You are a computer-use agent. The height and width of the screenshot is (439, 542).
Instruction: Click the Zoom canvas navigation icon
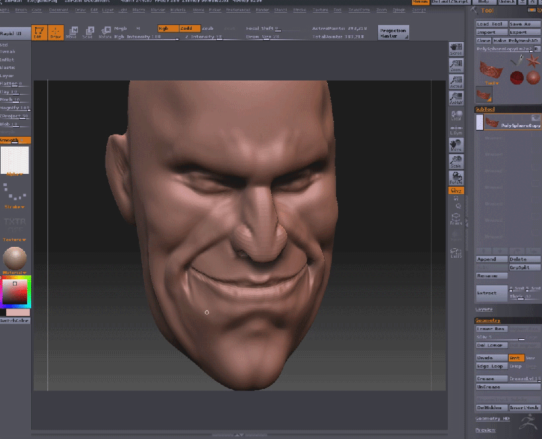point(456,65)
